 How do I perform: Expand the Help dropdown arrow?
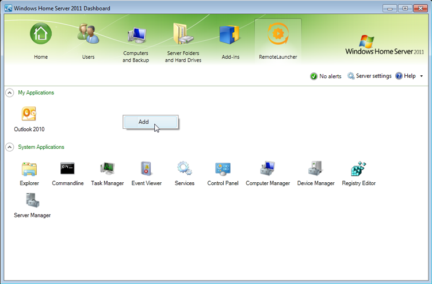point(421,76)
